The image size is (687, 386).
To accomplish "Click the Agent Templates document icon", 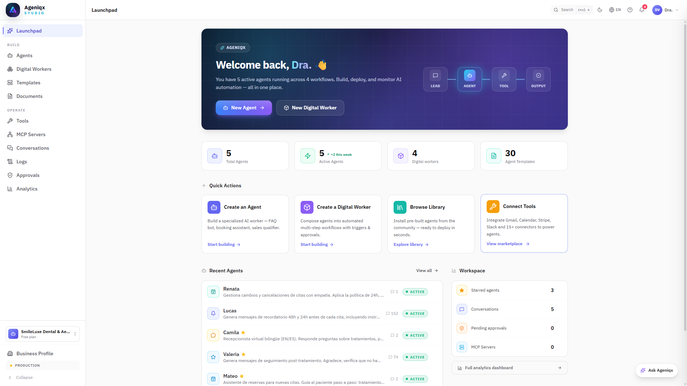I will coord(494,156).
